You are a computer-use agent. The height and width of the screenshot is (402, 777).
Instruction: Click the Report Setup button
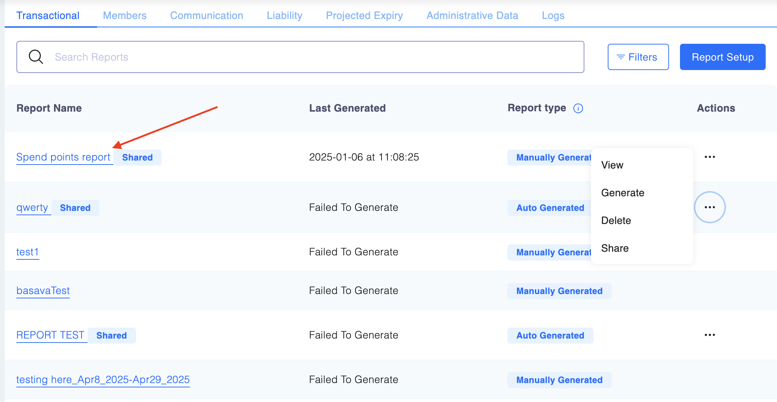(722, 57)
